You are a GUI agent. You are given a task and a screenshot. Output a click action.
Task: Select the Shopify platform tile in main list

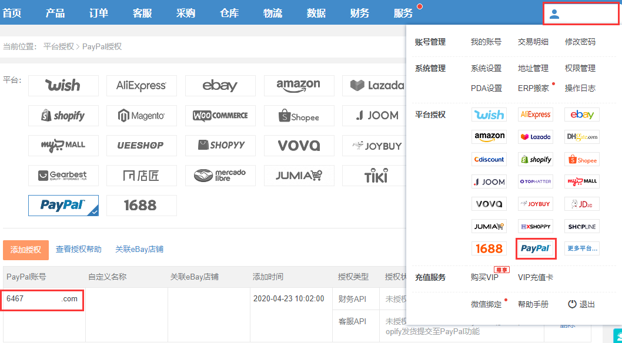[x=63, y=116]
